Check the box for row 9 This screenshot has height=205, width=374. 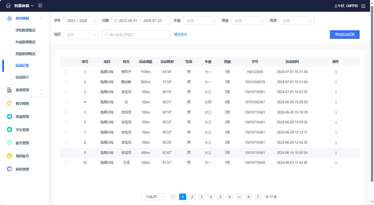(67, 153)
